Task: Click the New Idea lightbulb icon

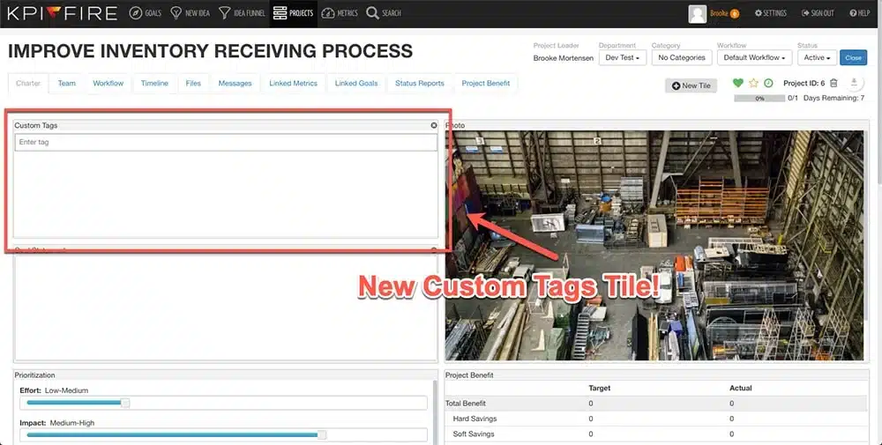Action: point(176,13)
